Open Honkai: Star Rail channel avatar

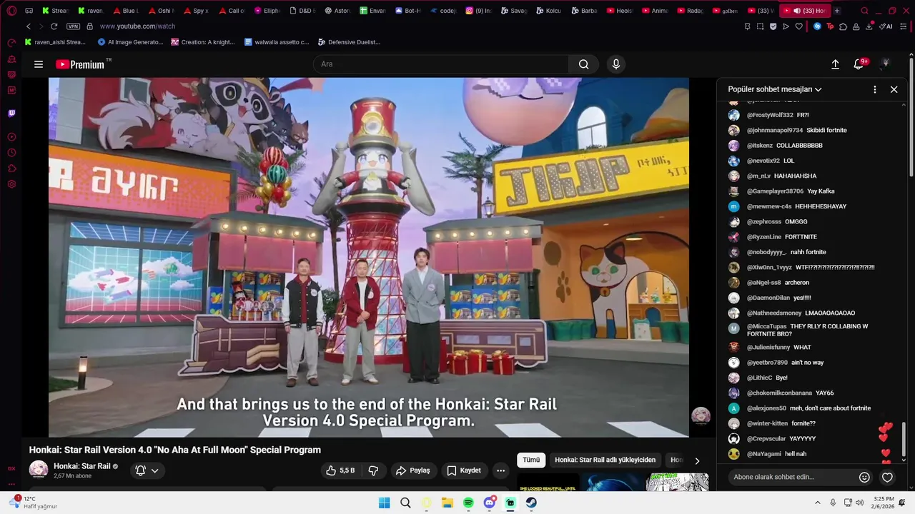tap(39, 470)
